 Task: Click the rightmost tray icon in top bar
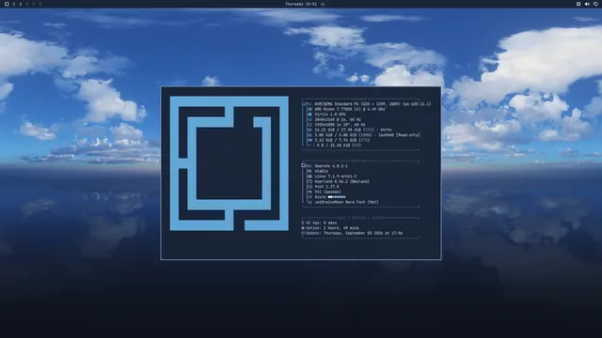click(595, 4)
